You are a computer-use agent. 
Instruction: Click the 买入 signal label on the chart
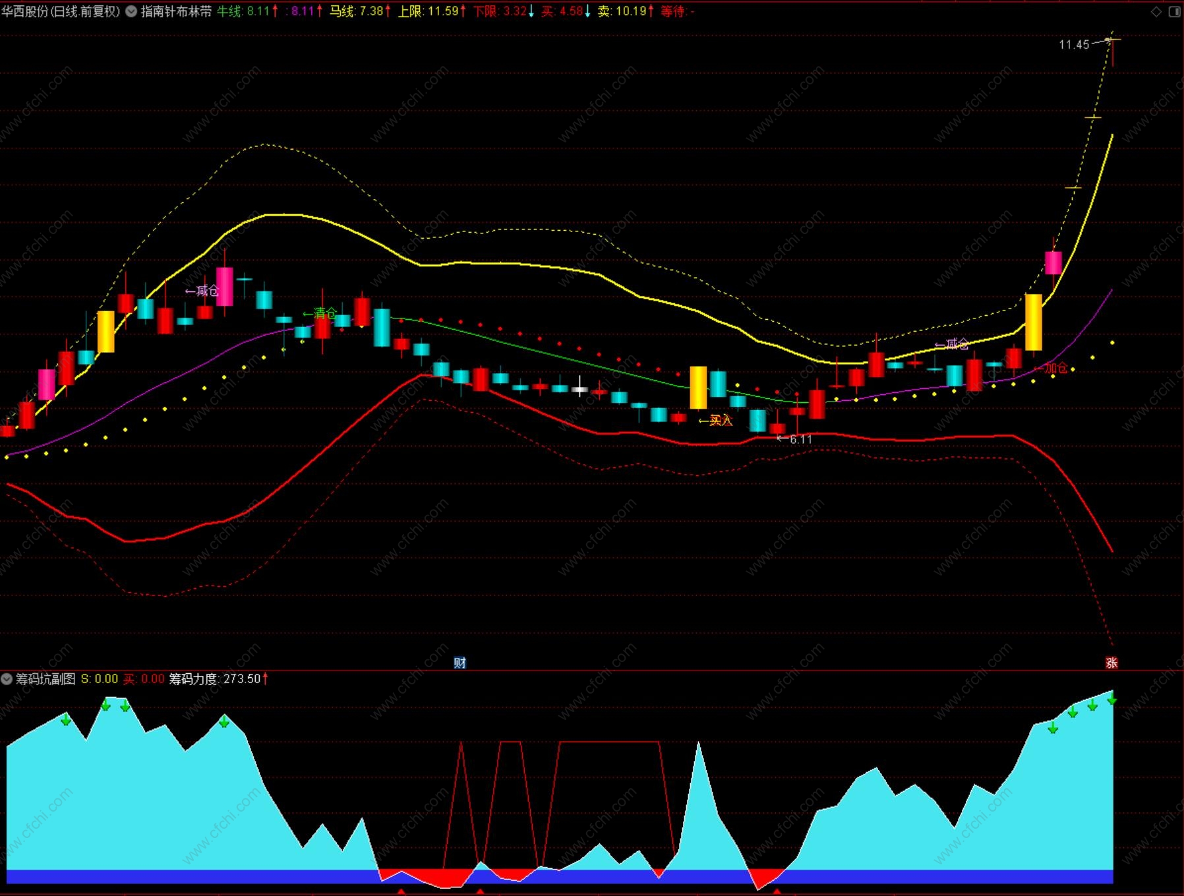coord(716,420)
